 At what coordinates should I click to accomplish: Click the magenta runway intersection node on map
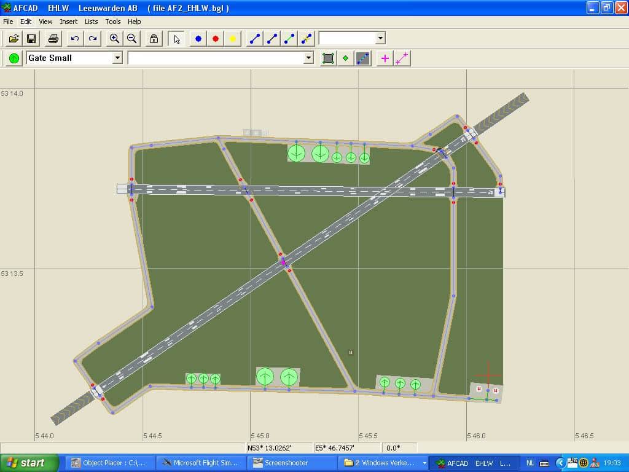point(284,263)
